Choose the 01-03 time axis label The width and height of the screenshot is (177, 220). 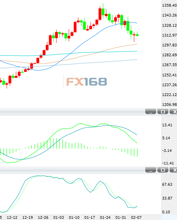[58, 218]
